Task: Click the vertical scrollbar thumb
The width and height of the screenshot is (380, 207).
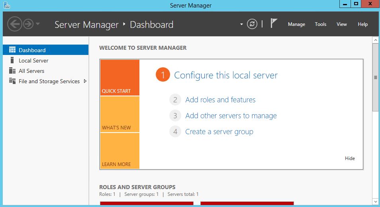Action: pos(375,78)
